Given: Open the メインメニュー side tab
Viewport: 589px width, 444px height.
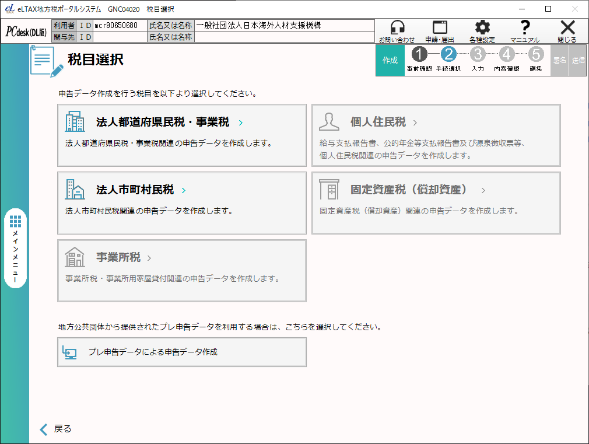Looking at the screenshot, I should pos(15,248).
